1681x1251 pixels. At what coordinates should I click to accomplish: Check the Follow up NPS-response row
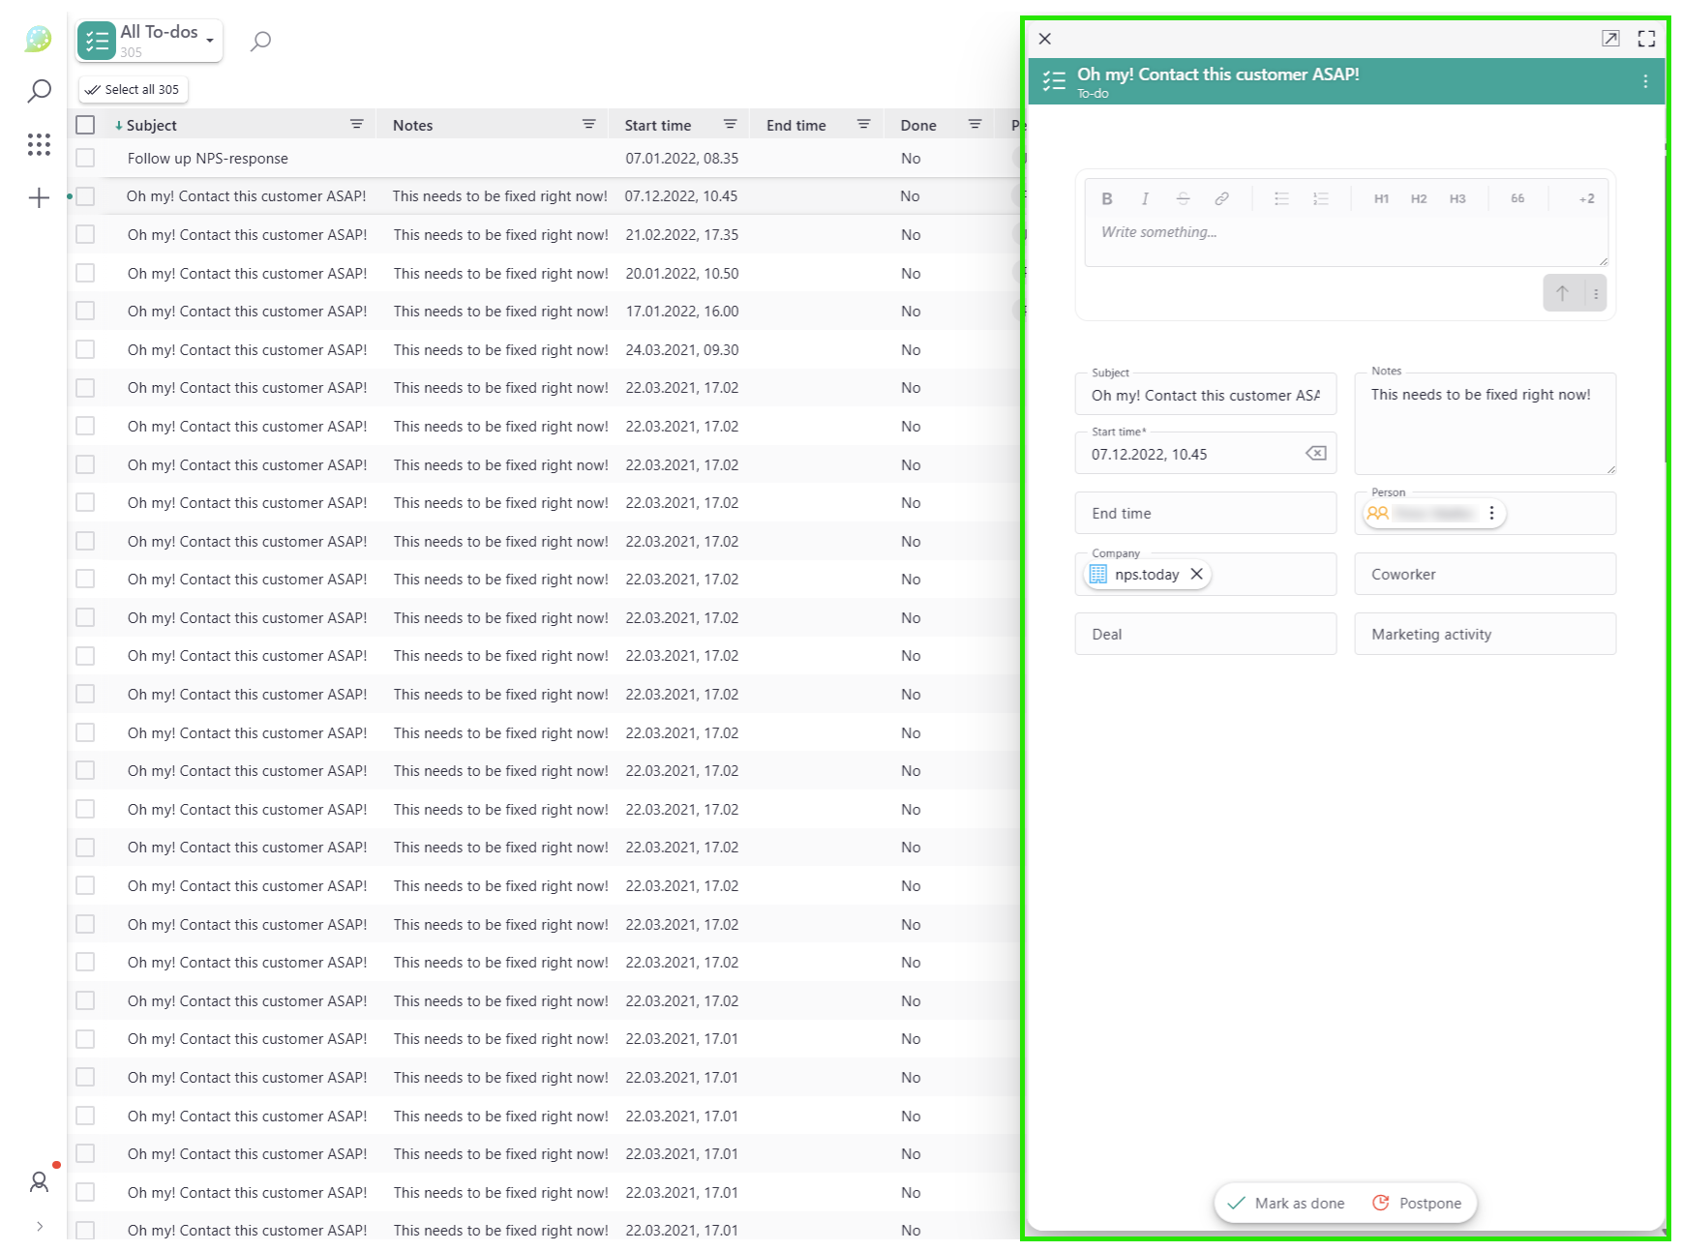(85, 158)
